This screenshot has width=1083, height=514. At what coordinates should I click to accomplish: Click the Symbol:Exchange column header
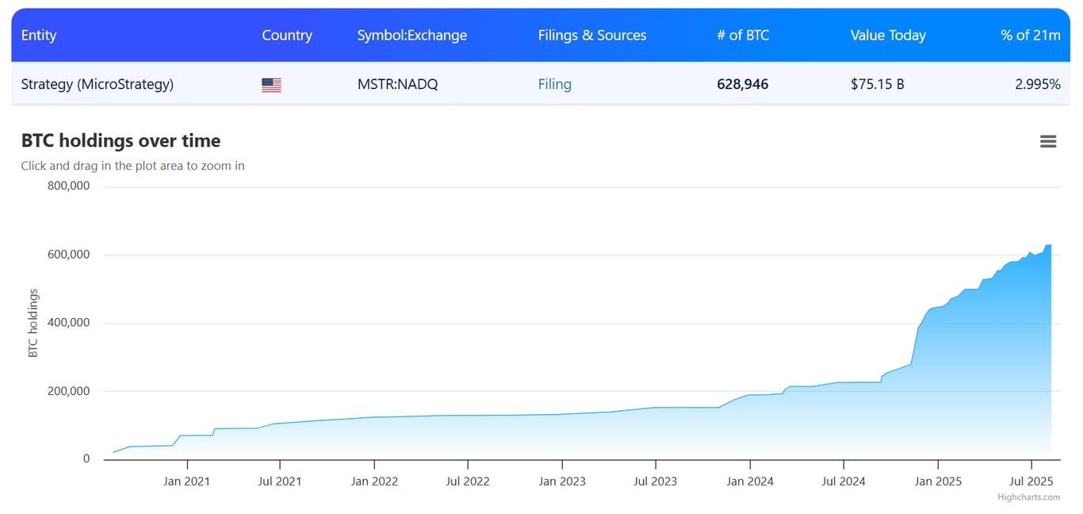pyautogui.click(x=411, y=35)
